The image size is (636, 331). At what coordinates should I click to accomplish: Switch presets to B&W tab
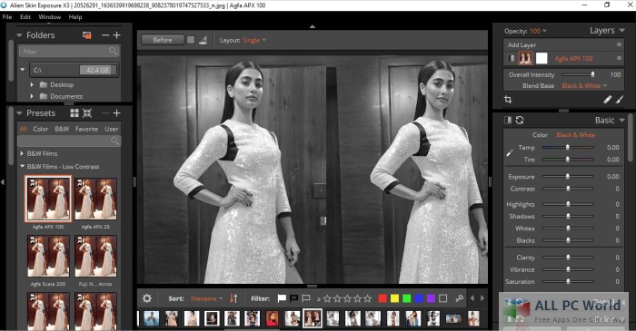coord(62,129)
